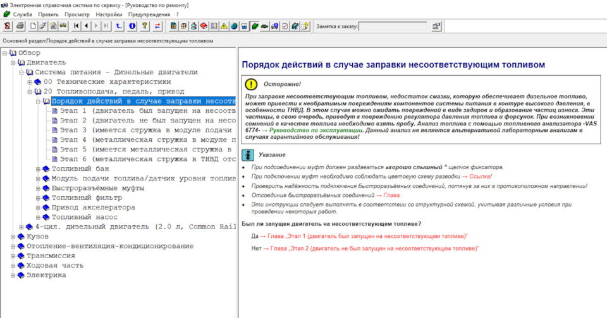
Task: Expand the Топливный бак tree branch
Action: pyautogui.click(x=38, y=169)
